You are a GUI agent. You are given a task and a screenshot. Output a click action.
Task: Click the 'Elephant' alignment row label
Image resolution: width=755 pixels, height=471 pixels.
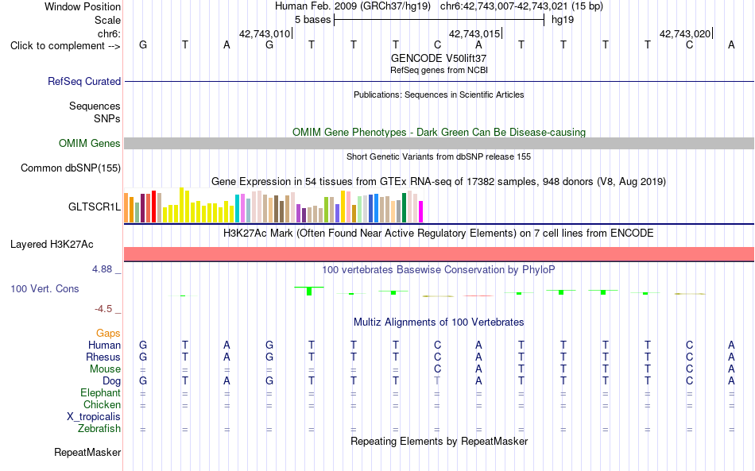point(100,392)
